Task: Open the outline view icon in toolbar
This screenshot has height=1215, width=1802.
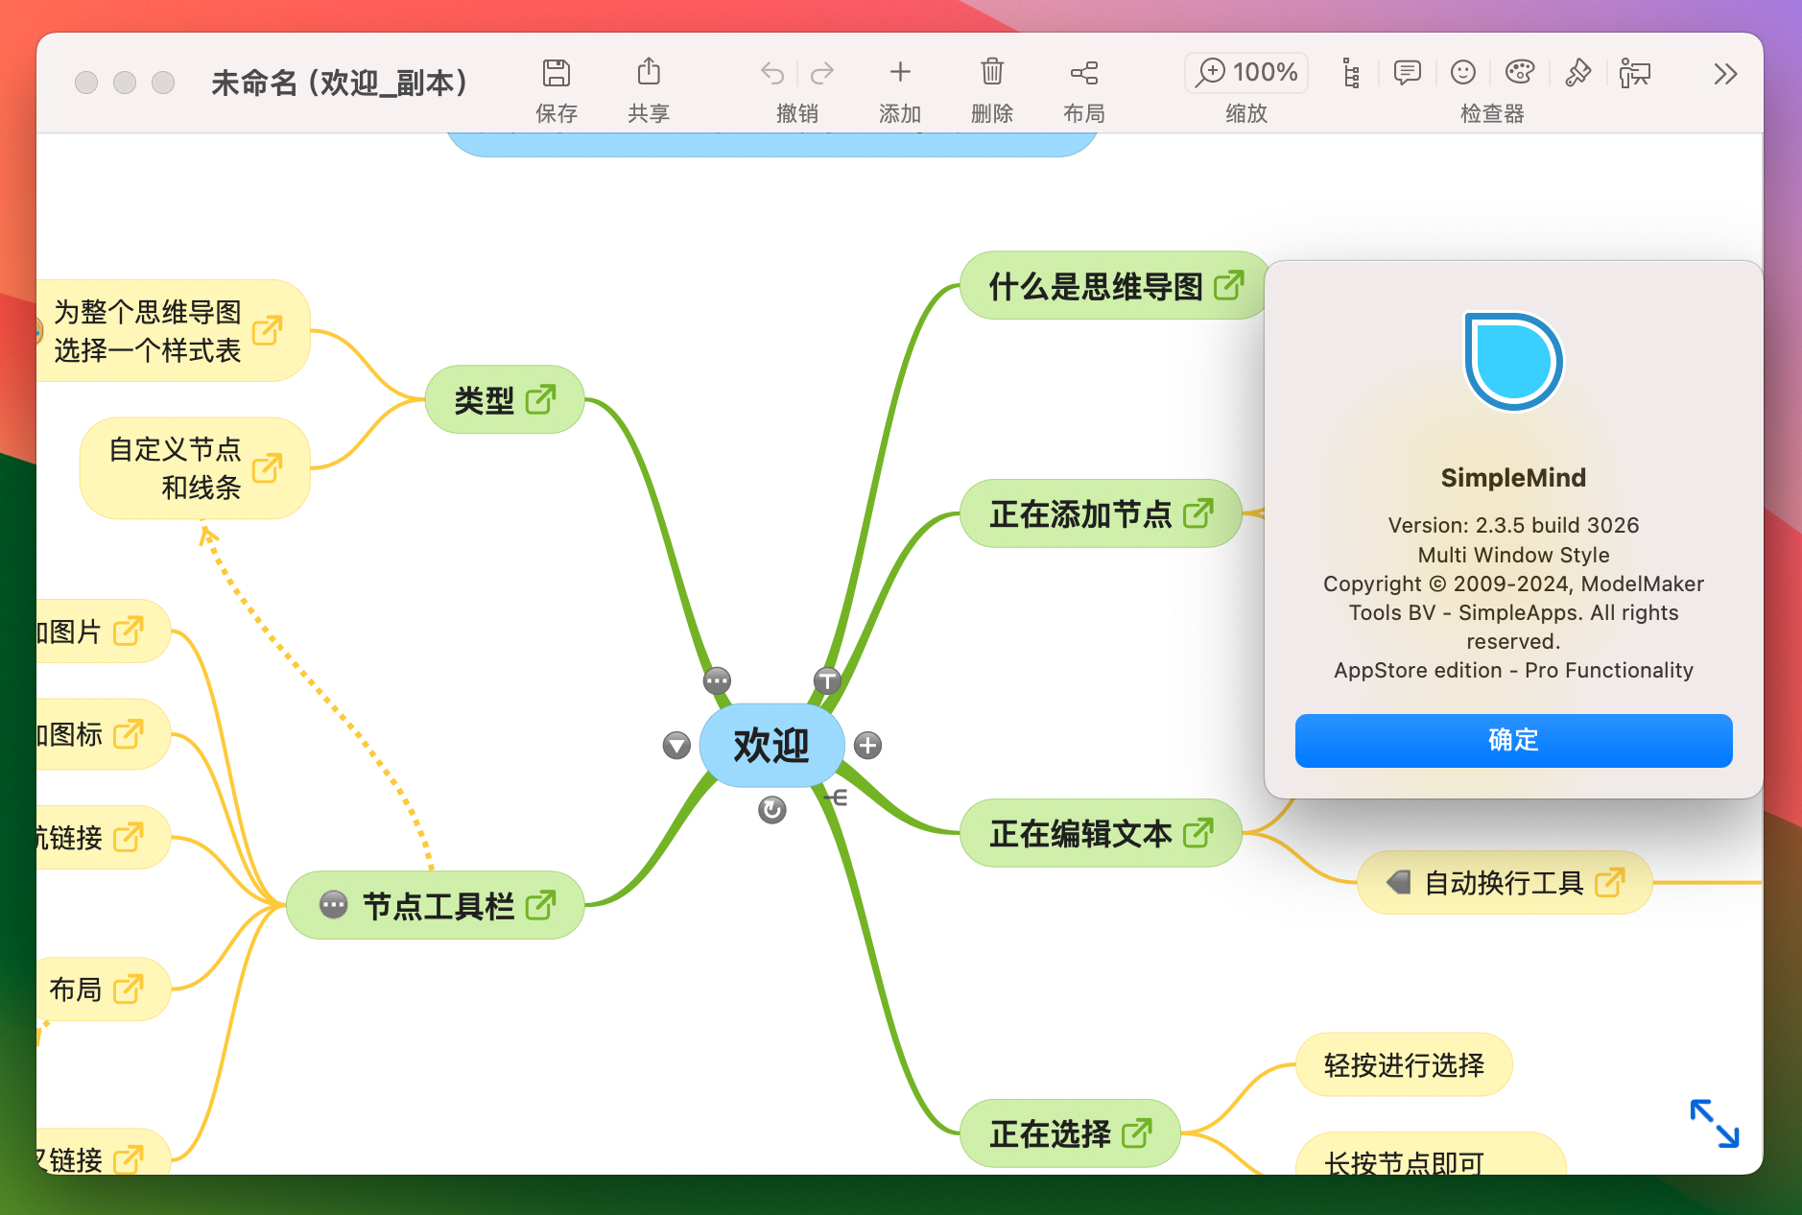Action: (1352, 73)
